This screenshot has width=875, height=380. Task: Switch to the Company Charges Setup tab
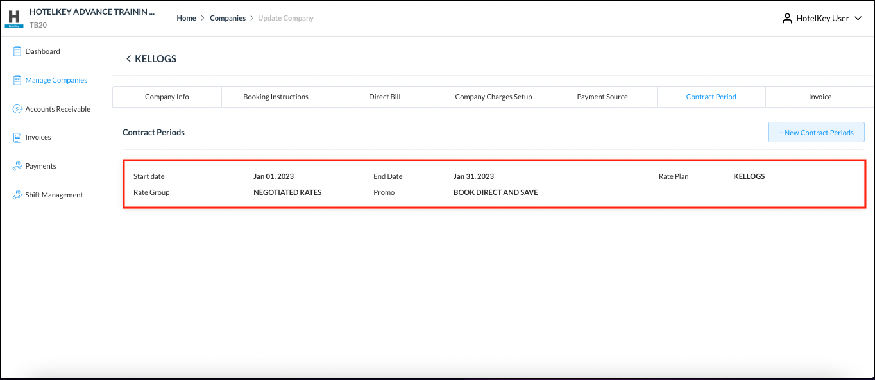pos(493,96)
